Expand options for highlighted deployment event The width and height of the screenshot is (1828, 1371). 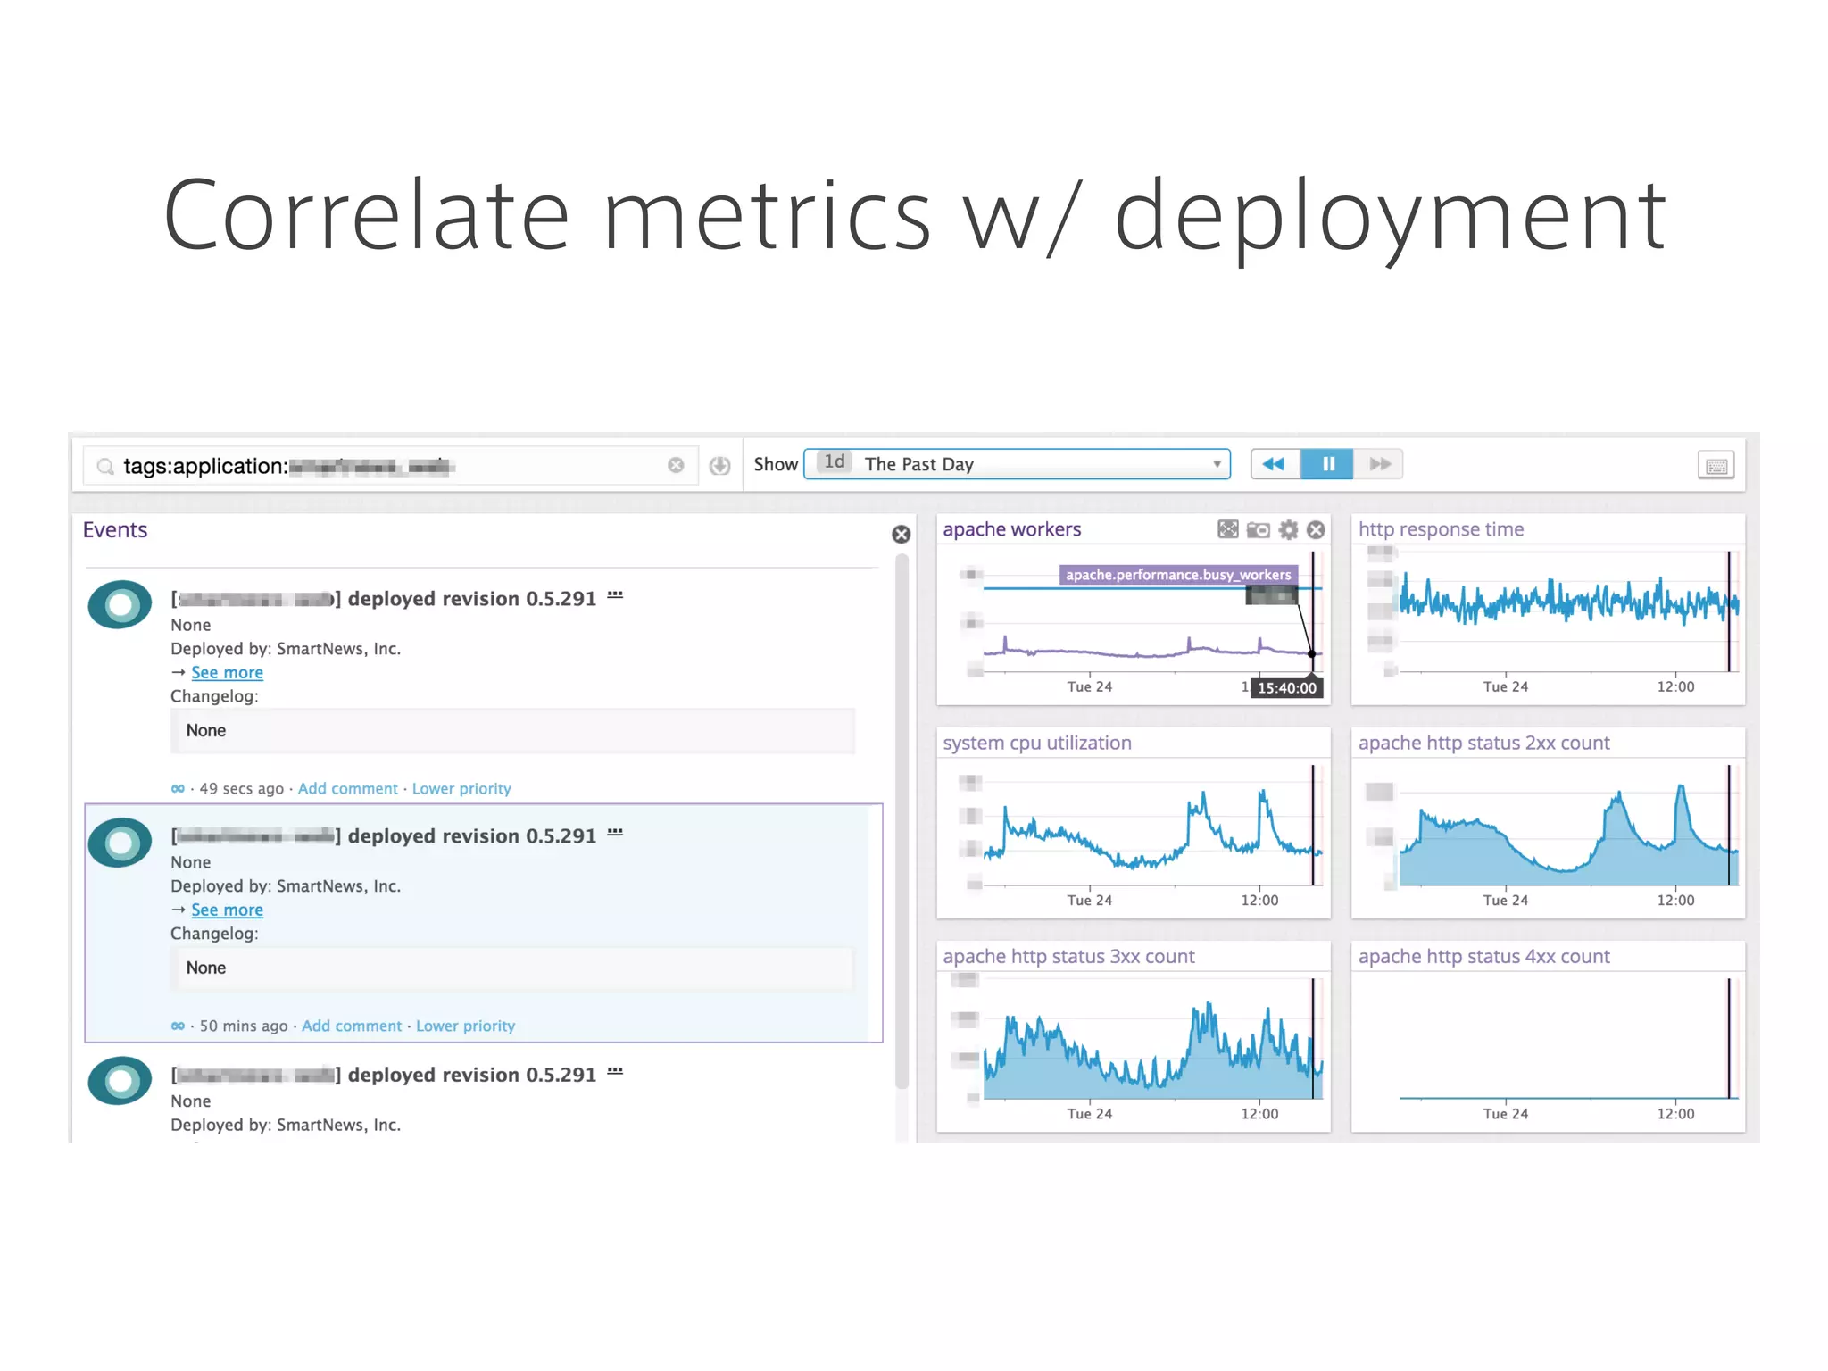(x=615, y=833)
